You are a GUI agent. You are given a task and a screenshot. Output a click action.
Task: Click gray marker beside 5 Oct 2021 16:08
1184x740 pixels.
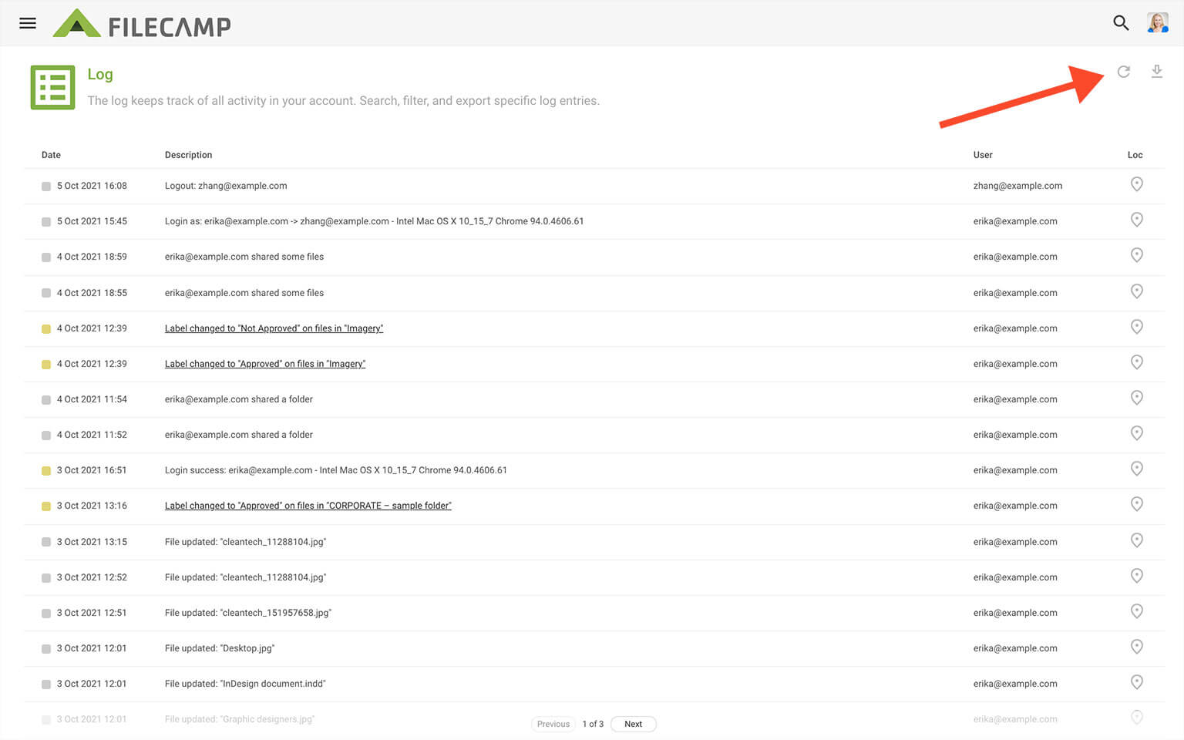[x=46, y=187]
